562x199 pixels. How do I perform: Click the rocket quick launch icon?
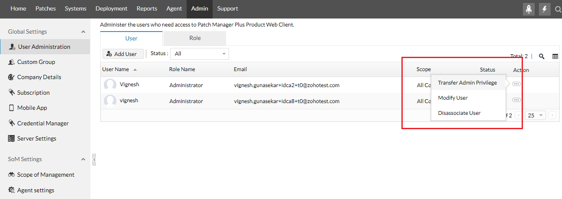pyautogui.click(x=528, y=9)
